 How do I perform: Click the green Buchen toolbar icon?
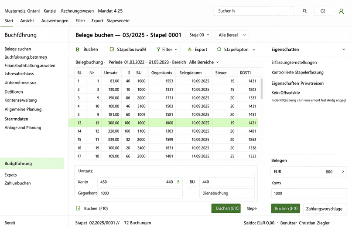point(78,50)
